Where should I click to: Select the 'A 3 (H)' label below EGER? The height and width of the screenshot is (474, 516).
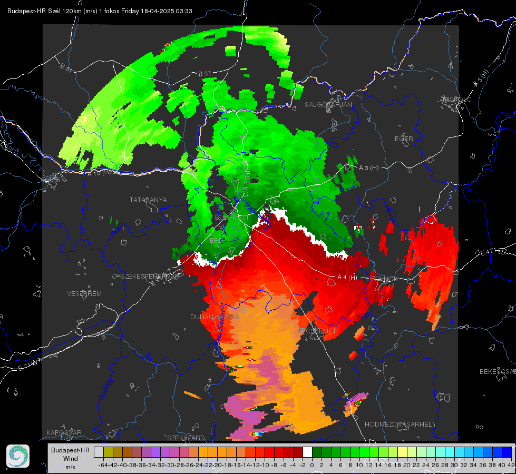tap(368, 167)
